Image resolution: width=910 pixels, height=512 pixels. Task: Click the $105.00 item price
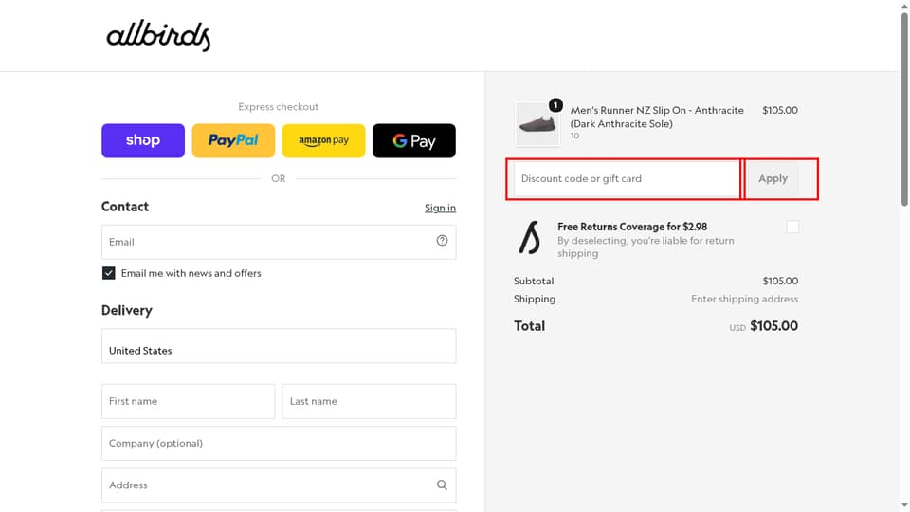click(x=780, y=110)
